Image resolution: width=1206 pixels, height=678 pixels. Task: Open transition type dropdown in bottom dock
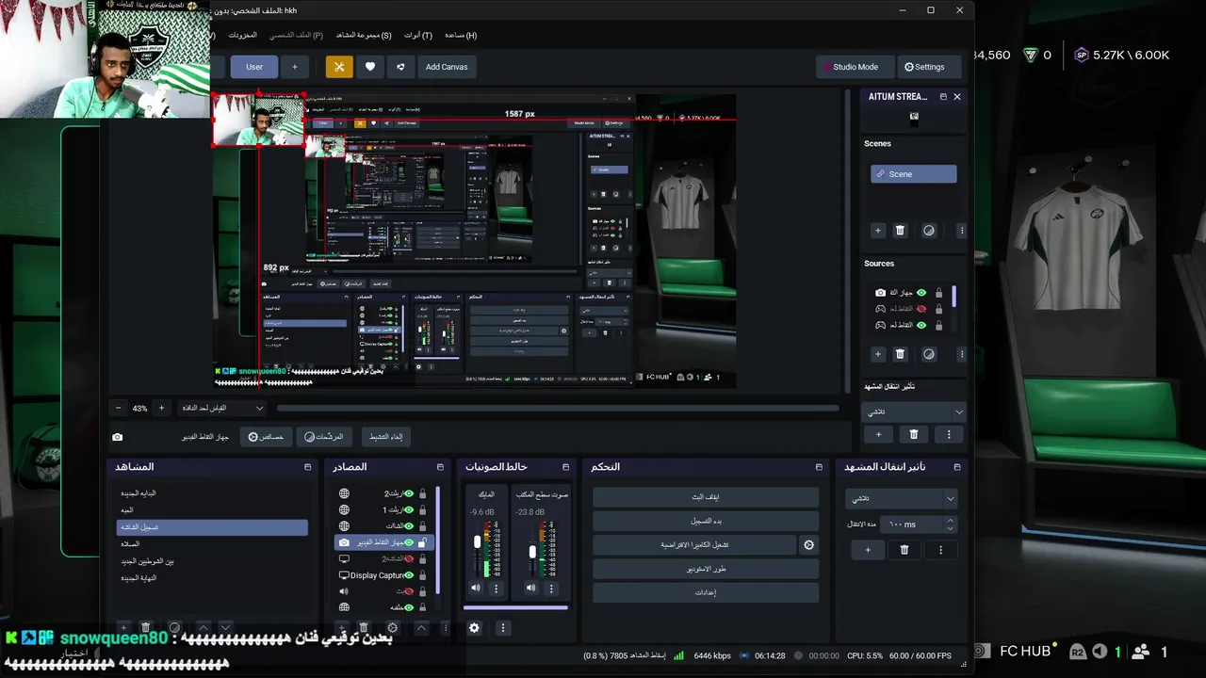pyautogui.click(x=901, y=498)
